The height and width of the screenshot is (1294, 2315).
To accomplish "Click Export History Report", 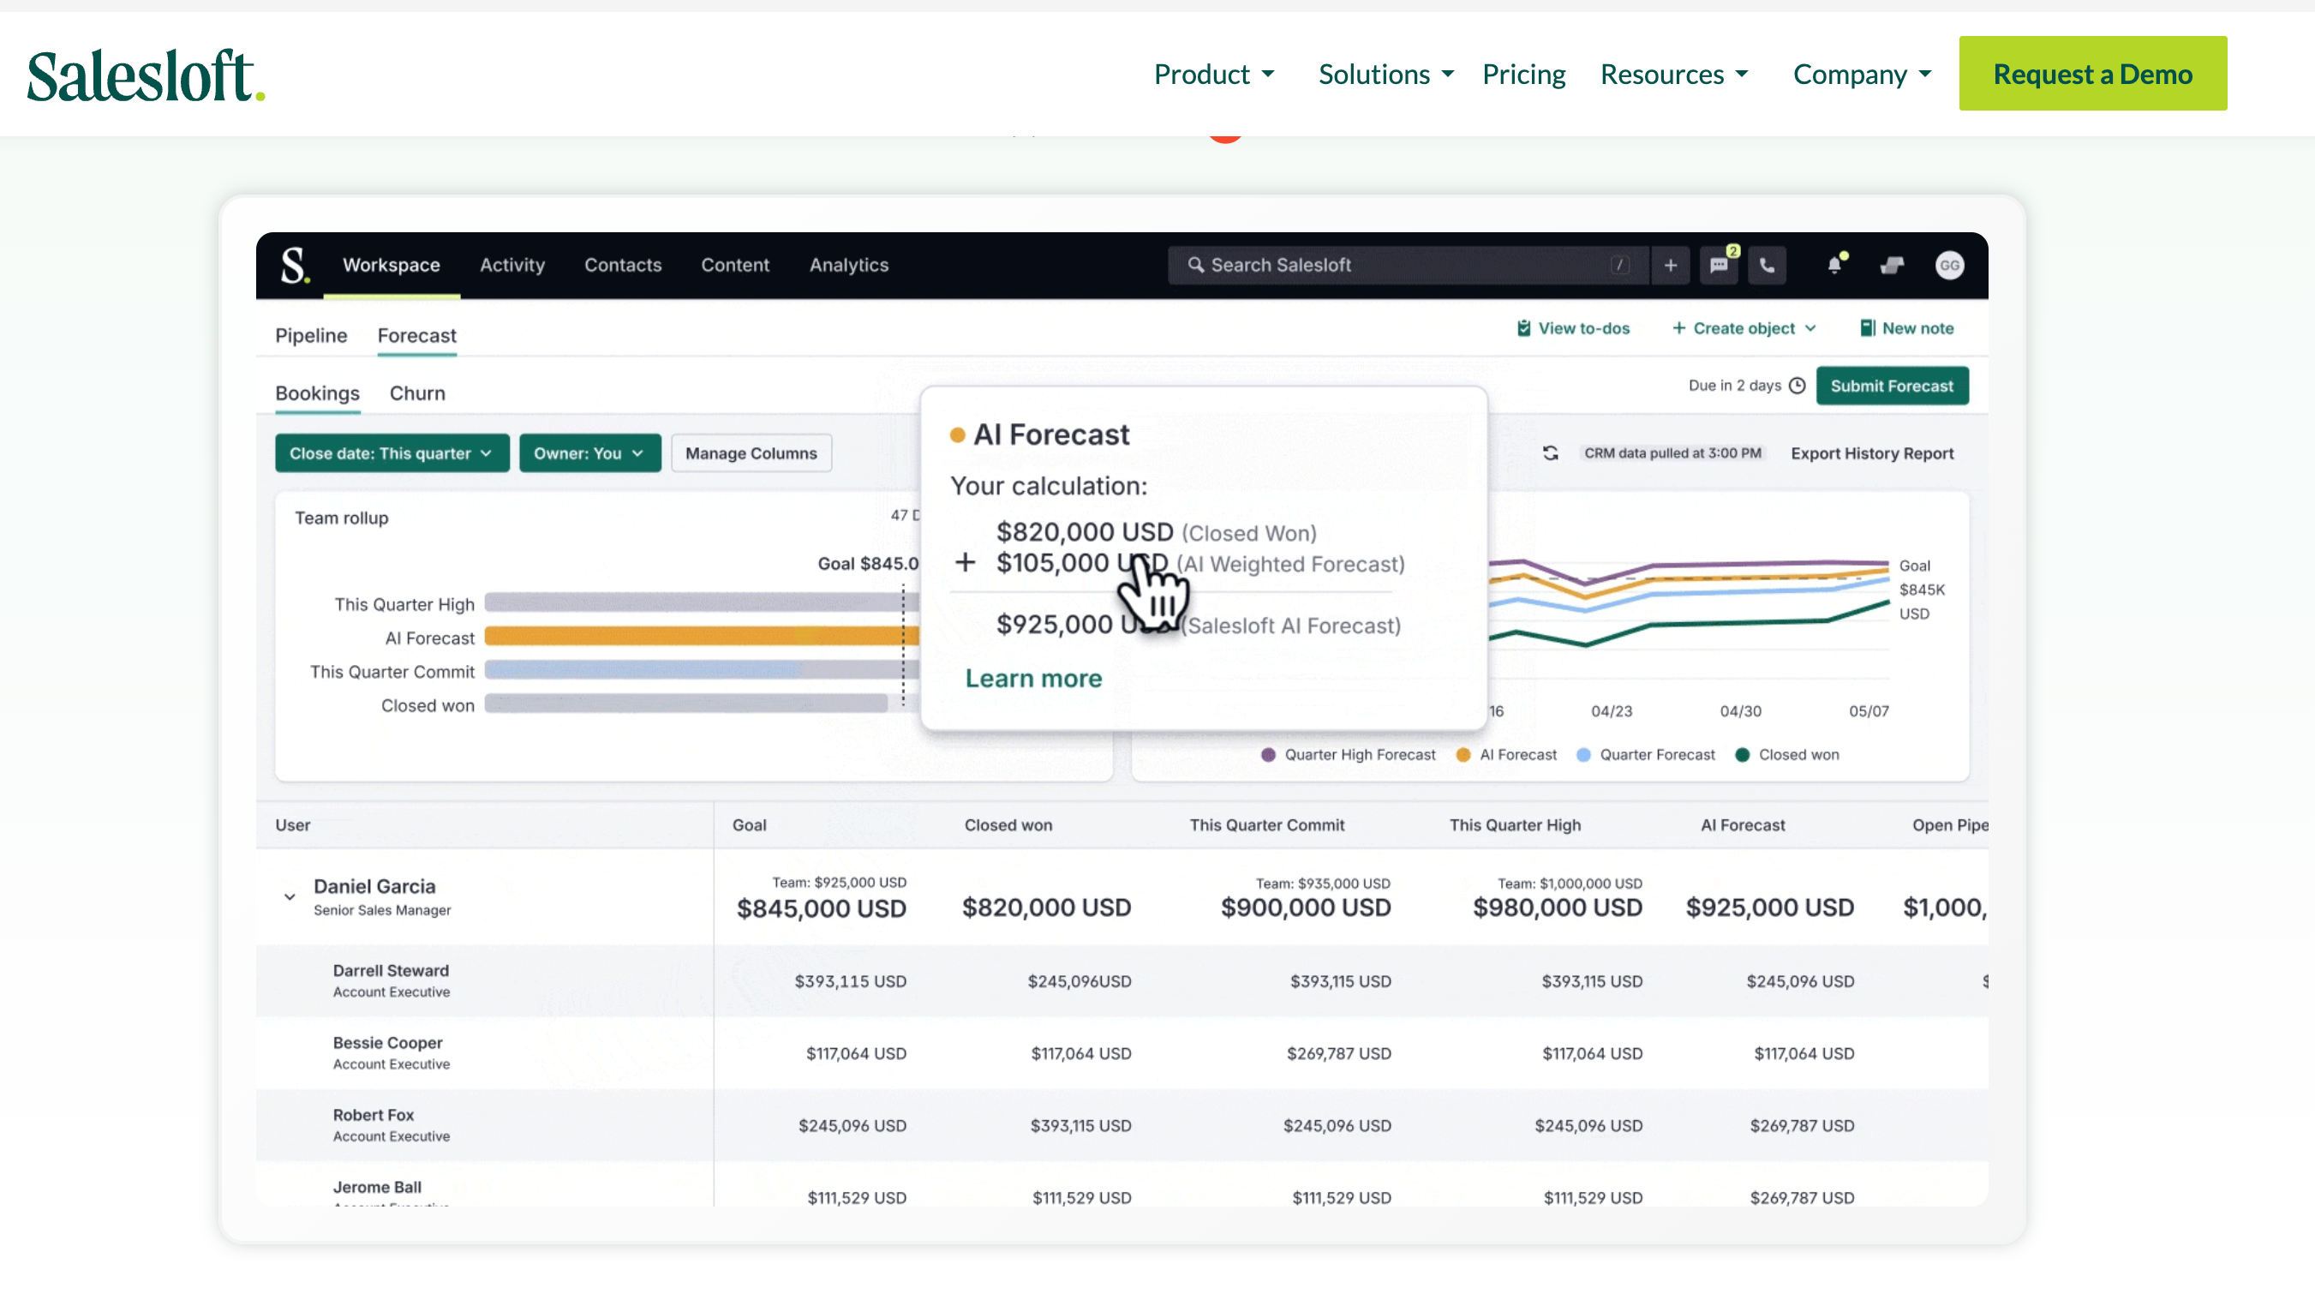I will point(1872,452).
